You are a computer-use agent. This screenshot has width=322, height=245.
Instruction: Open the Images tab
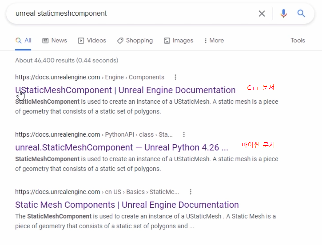pos(178,41)
